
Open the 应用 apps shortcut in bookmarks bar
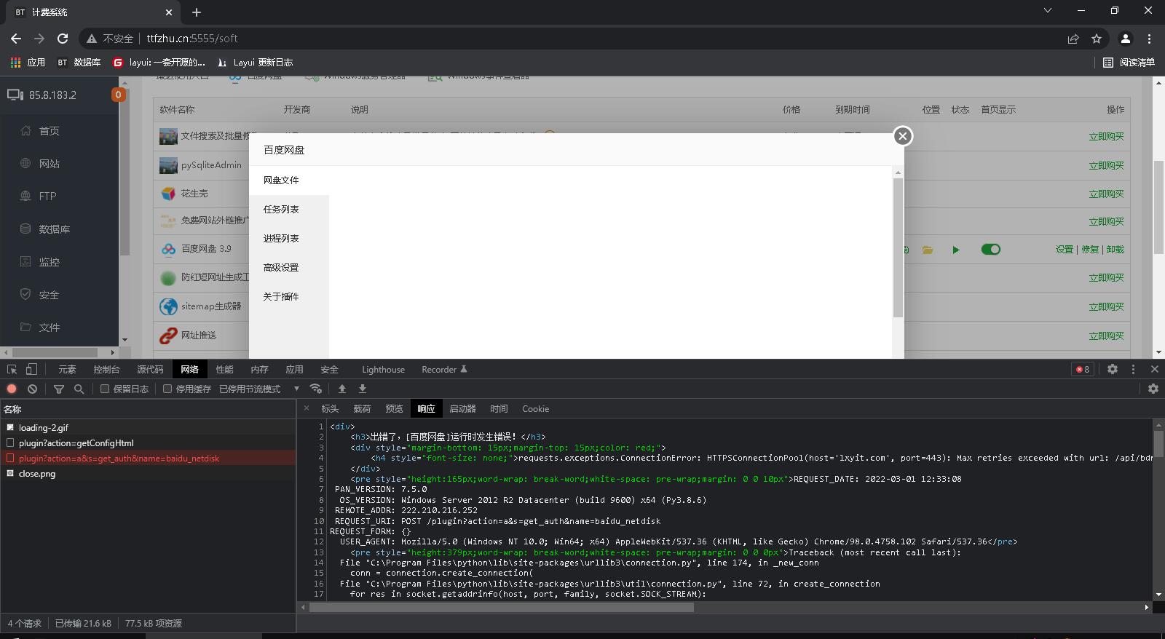click(x=28, y=63)
